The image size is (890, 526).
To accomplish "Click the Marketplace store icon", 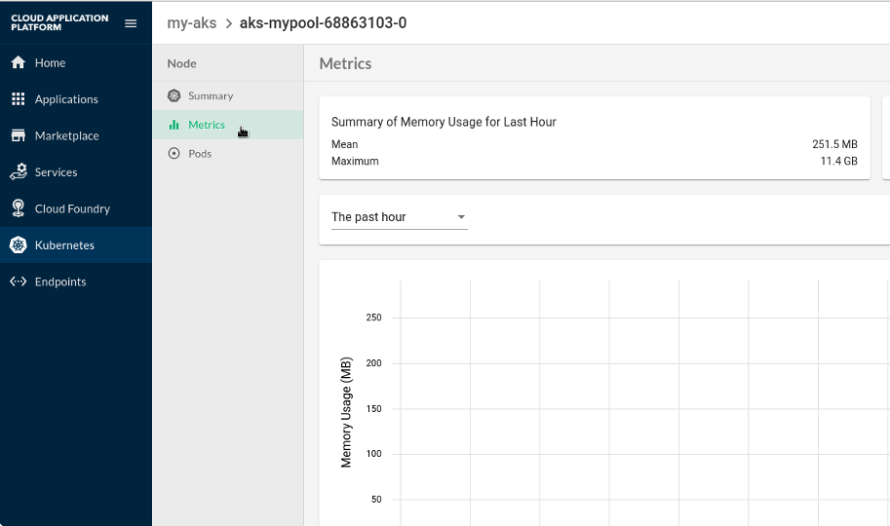I will (x=18, y=135).
